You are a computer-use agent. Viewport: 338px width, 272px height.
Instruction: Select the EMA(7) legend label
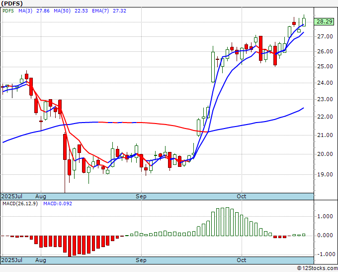coord(100,11)
